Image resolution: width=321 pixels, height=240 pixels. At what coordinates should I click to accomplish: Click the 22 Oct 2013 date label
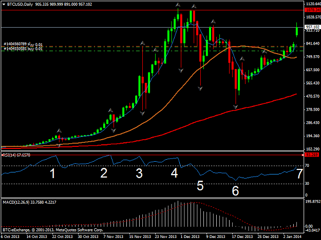[62, 236]
